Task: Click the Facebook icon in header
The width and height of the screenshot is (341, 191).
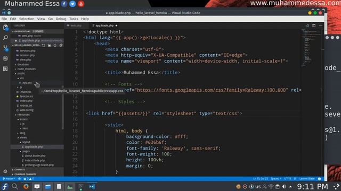Action: coord(64,4)
